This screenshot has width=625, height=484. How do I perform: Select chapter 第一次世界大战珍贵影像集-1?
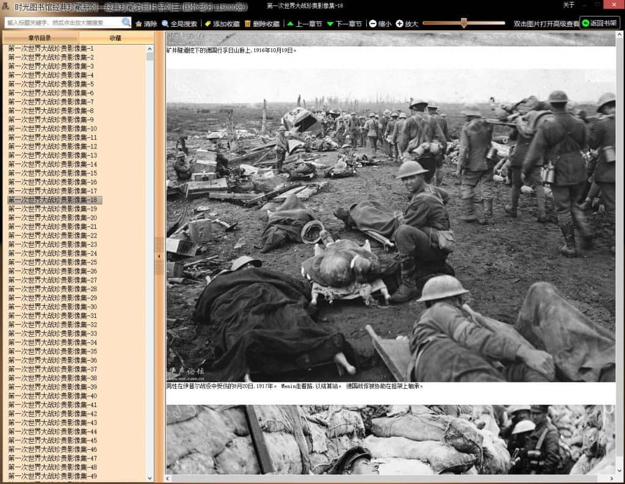pos(51,48)
